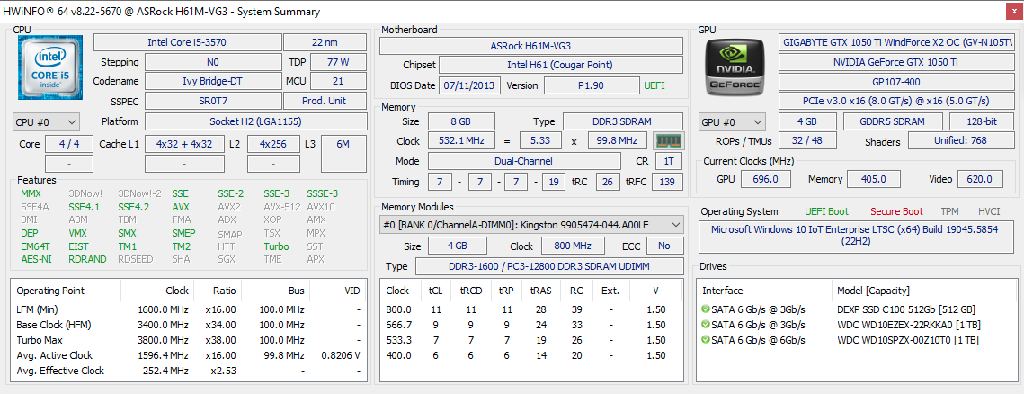Click the Turbo feature flag
The width and height of the screenshot is (1024, 394).
[276, 246]
